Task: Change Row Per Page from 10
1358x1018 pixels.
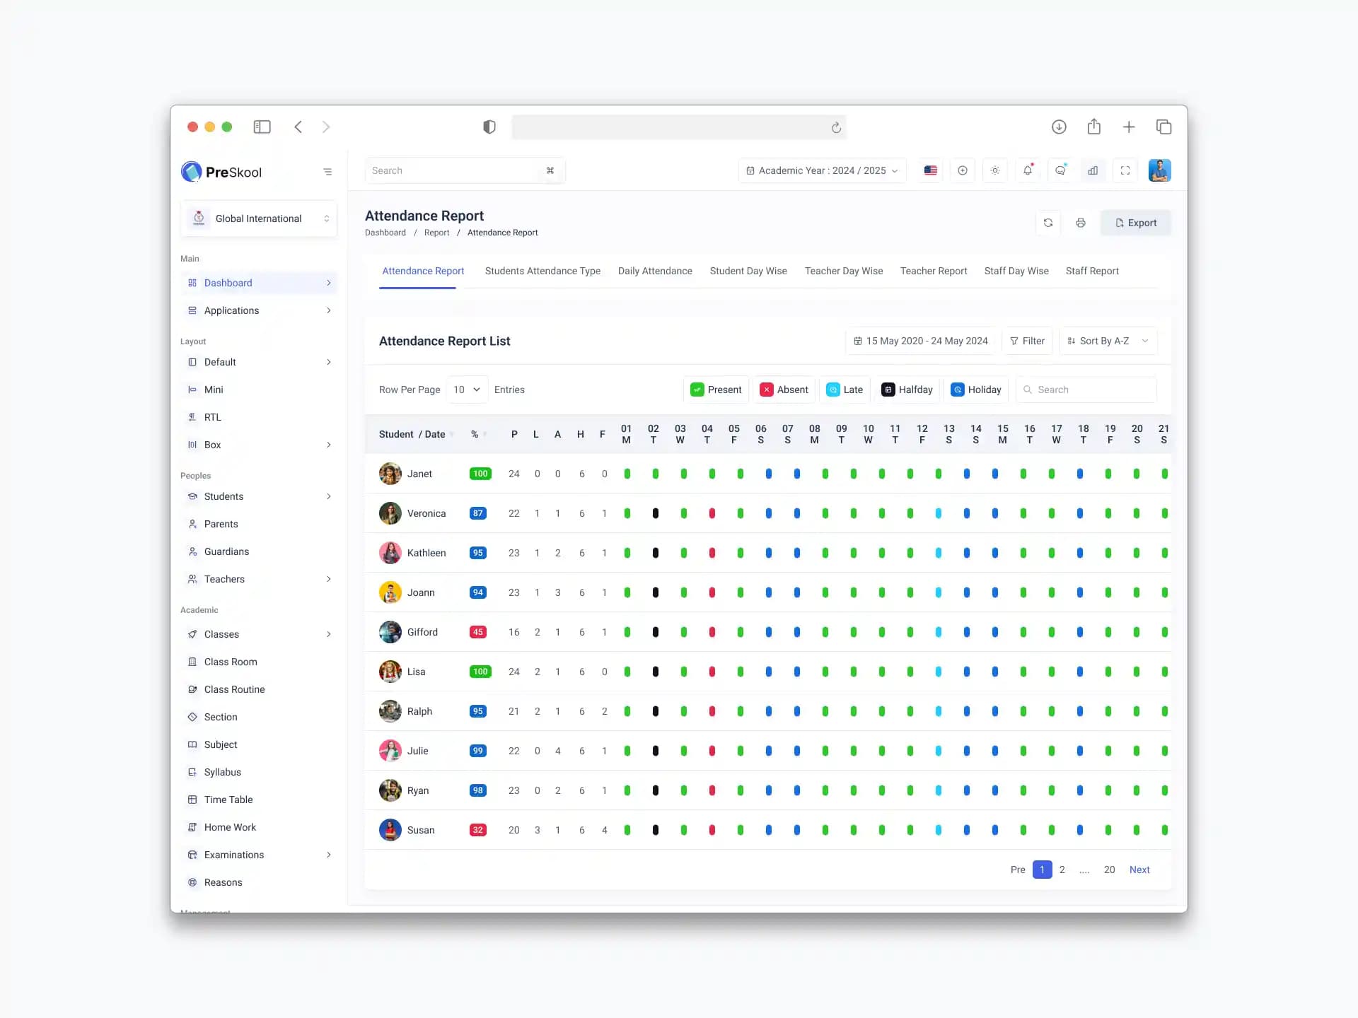Action: coord(466,390)
